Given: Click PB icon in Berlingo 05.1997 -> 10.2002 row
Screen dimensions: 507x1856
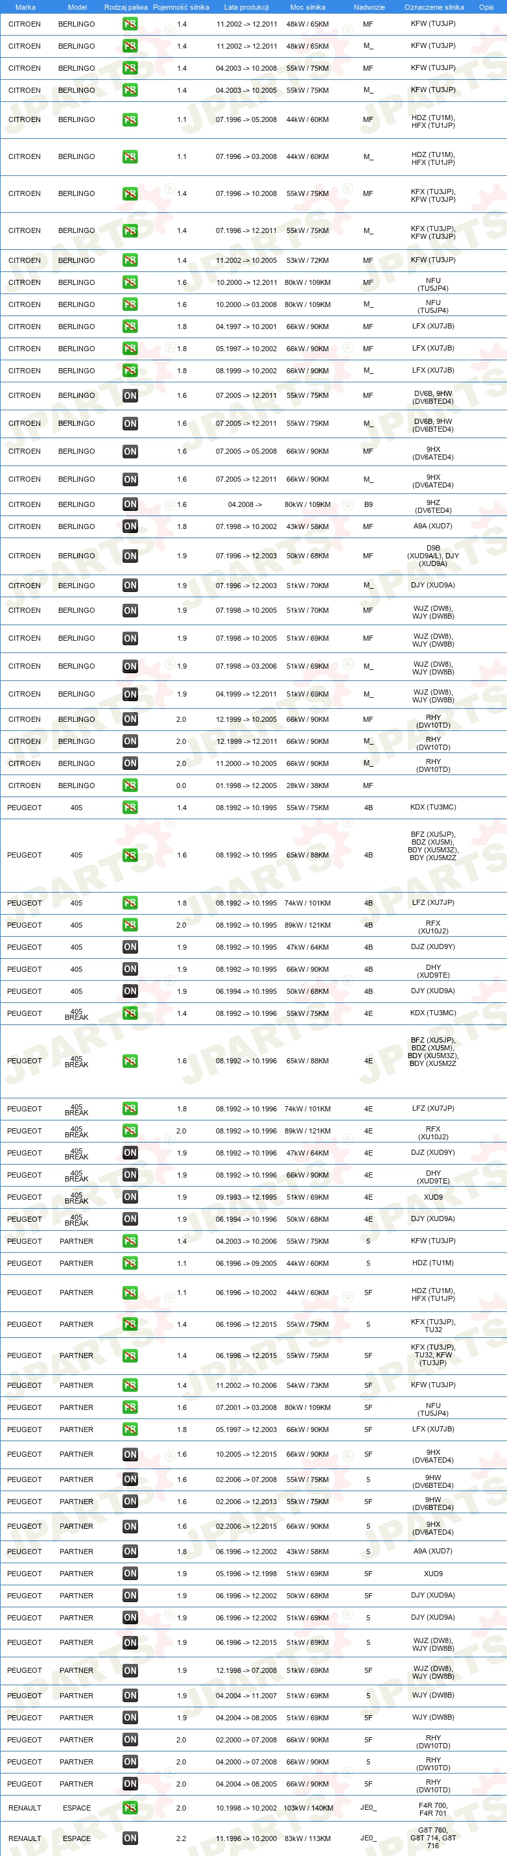Looking at the screenshot, I should point(130,349).
